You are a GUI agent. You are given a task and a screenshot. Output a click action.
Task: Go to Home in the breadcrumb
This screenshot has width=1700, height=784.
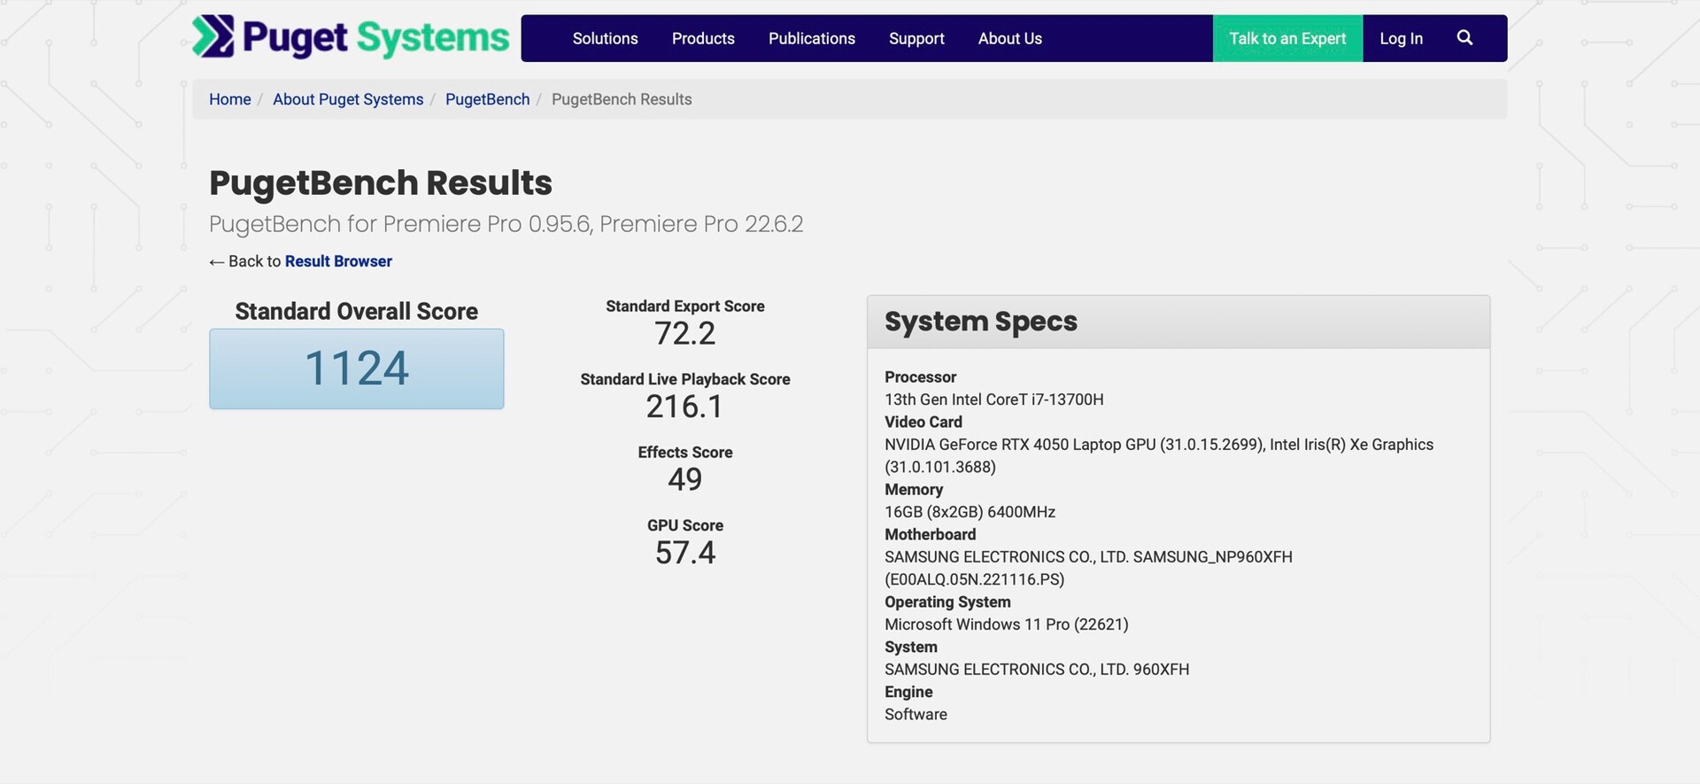pos(230,99)
